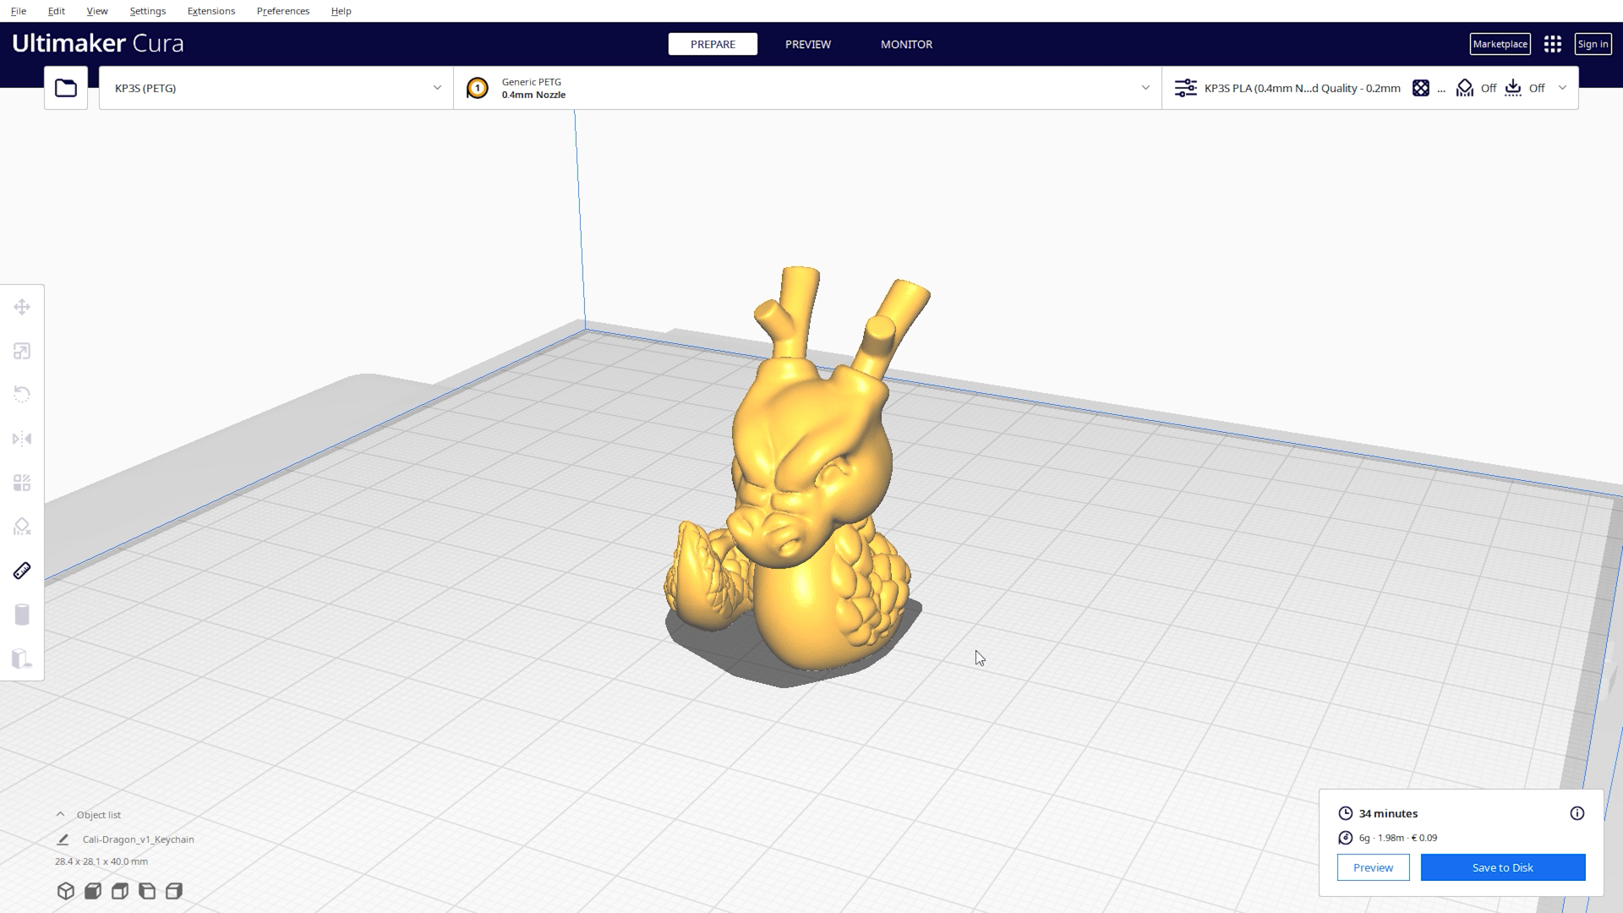Expand the KP3S (PETG) printer dropdown
The image size is (1623, 913).
coord(276,88)
